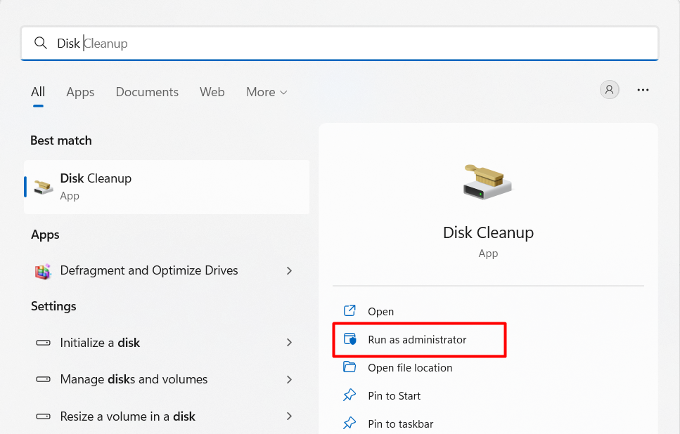Click the Run as administrator shield icon

349,340
